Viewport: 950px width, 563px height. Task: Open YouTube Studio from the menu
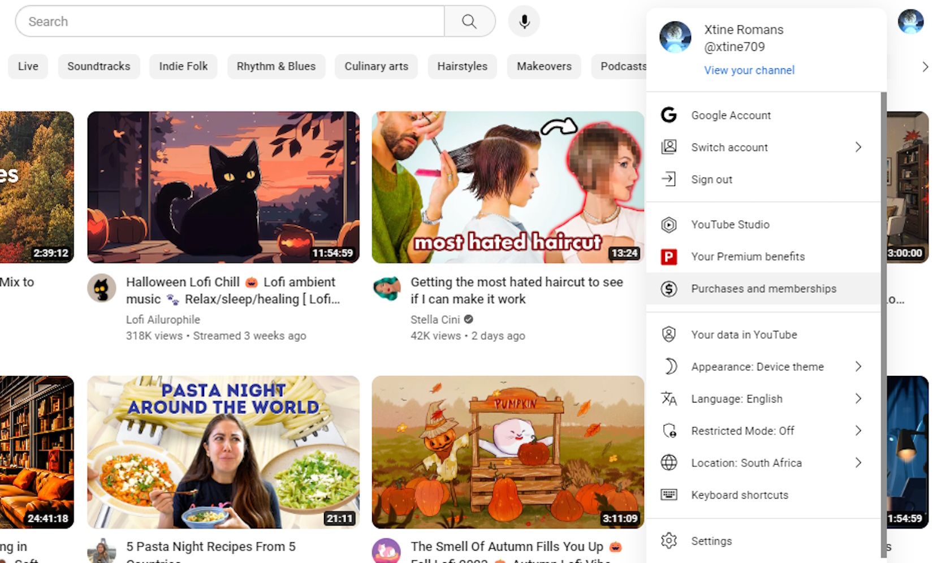730,224
